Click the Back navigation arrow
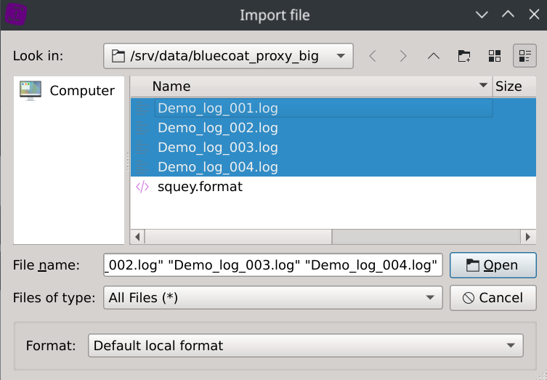This screenshot has width=547, height=380. click(x=373, y=56)
